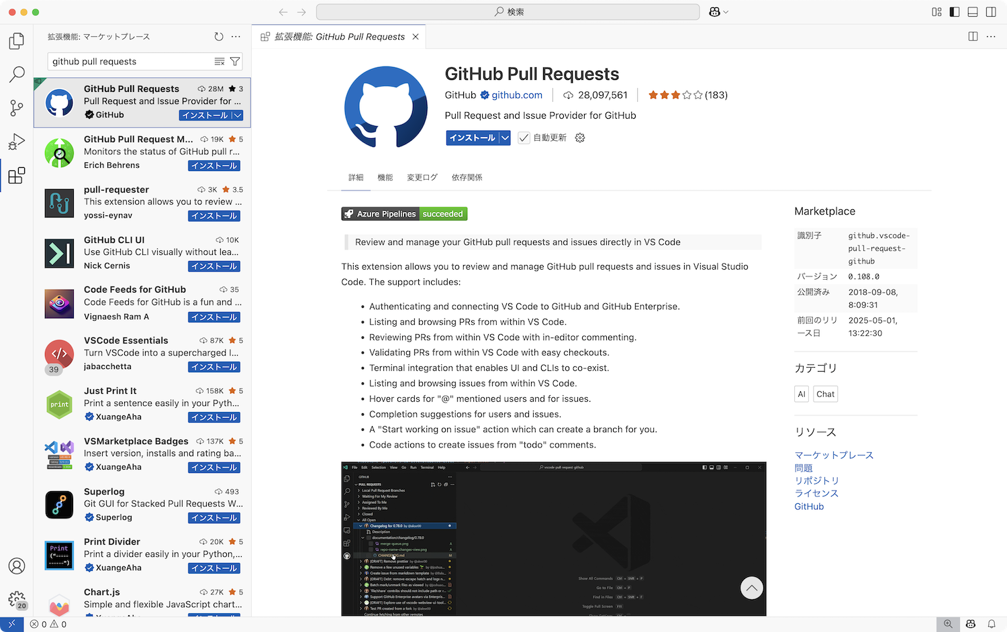Image resolution: width=1007 pixels, height=632 pixels.
Task: Toggle auto update checkbox
Action: [x=524, y=138]
